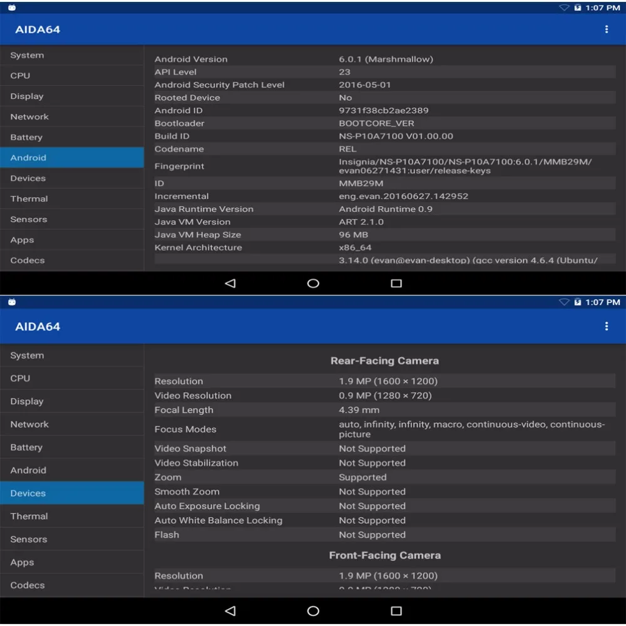626x626 pixels.
Task: Tap Recents square button in lower screen
Action: click(396, 610)
